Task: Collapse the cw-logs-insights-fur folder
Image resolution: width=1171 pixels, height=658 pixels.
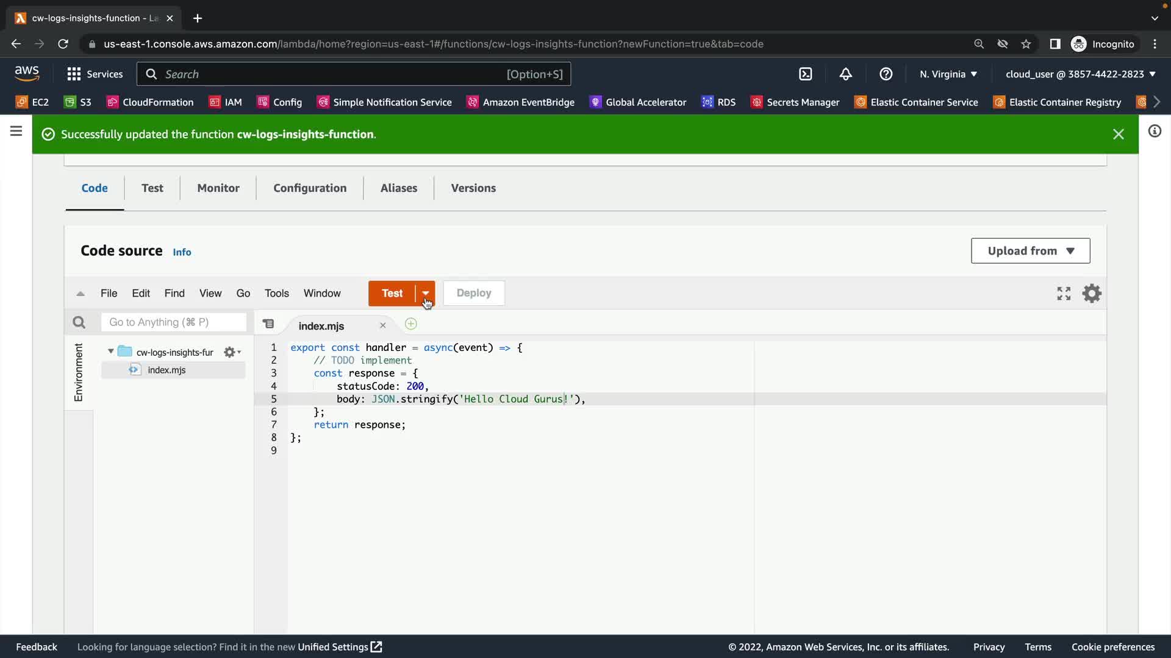Action: (110, 352)
